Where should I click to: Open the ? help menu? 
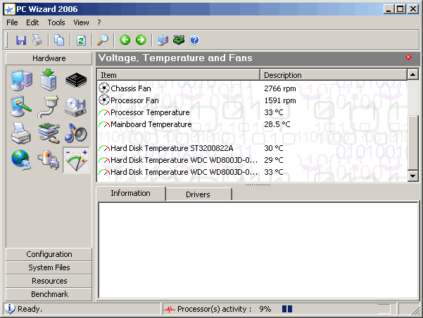click(x=99, y=22)
